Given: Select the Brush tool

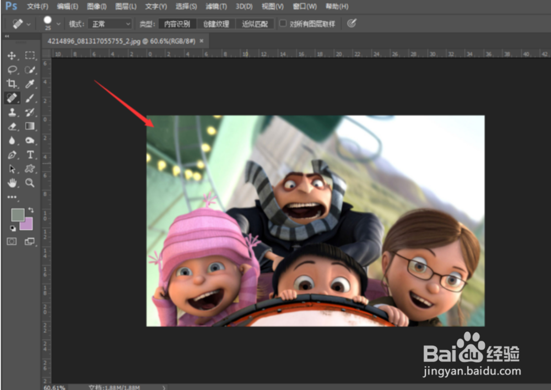Looking at the screenshot, I should tap(30, 98).
